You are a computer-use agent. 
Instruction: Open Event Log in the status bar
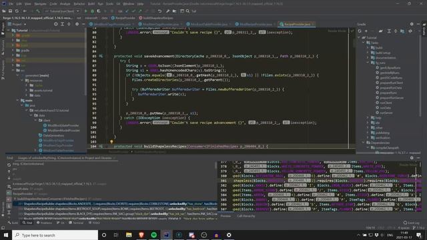point(412,223)
